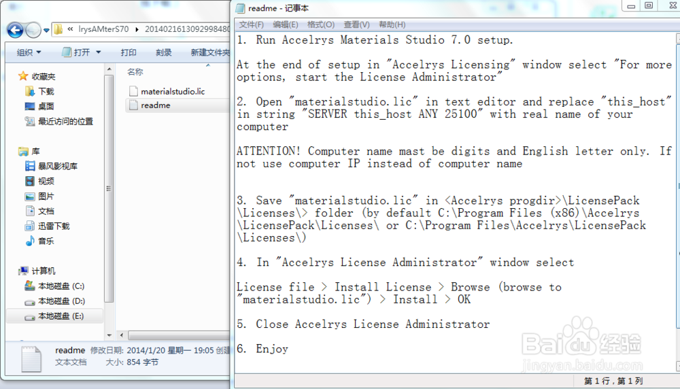Click sidebar scrollbar up arrow

[x=109, y=69]
